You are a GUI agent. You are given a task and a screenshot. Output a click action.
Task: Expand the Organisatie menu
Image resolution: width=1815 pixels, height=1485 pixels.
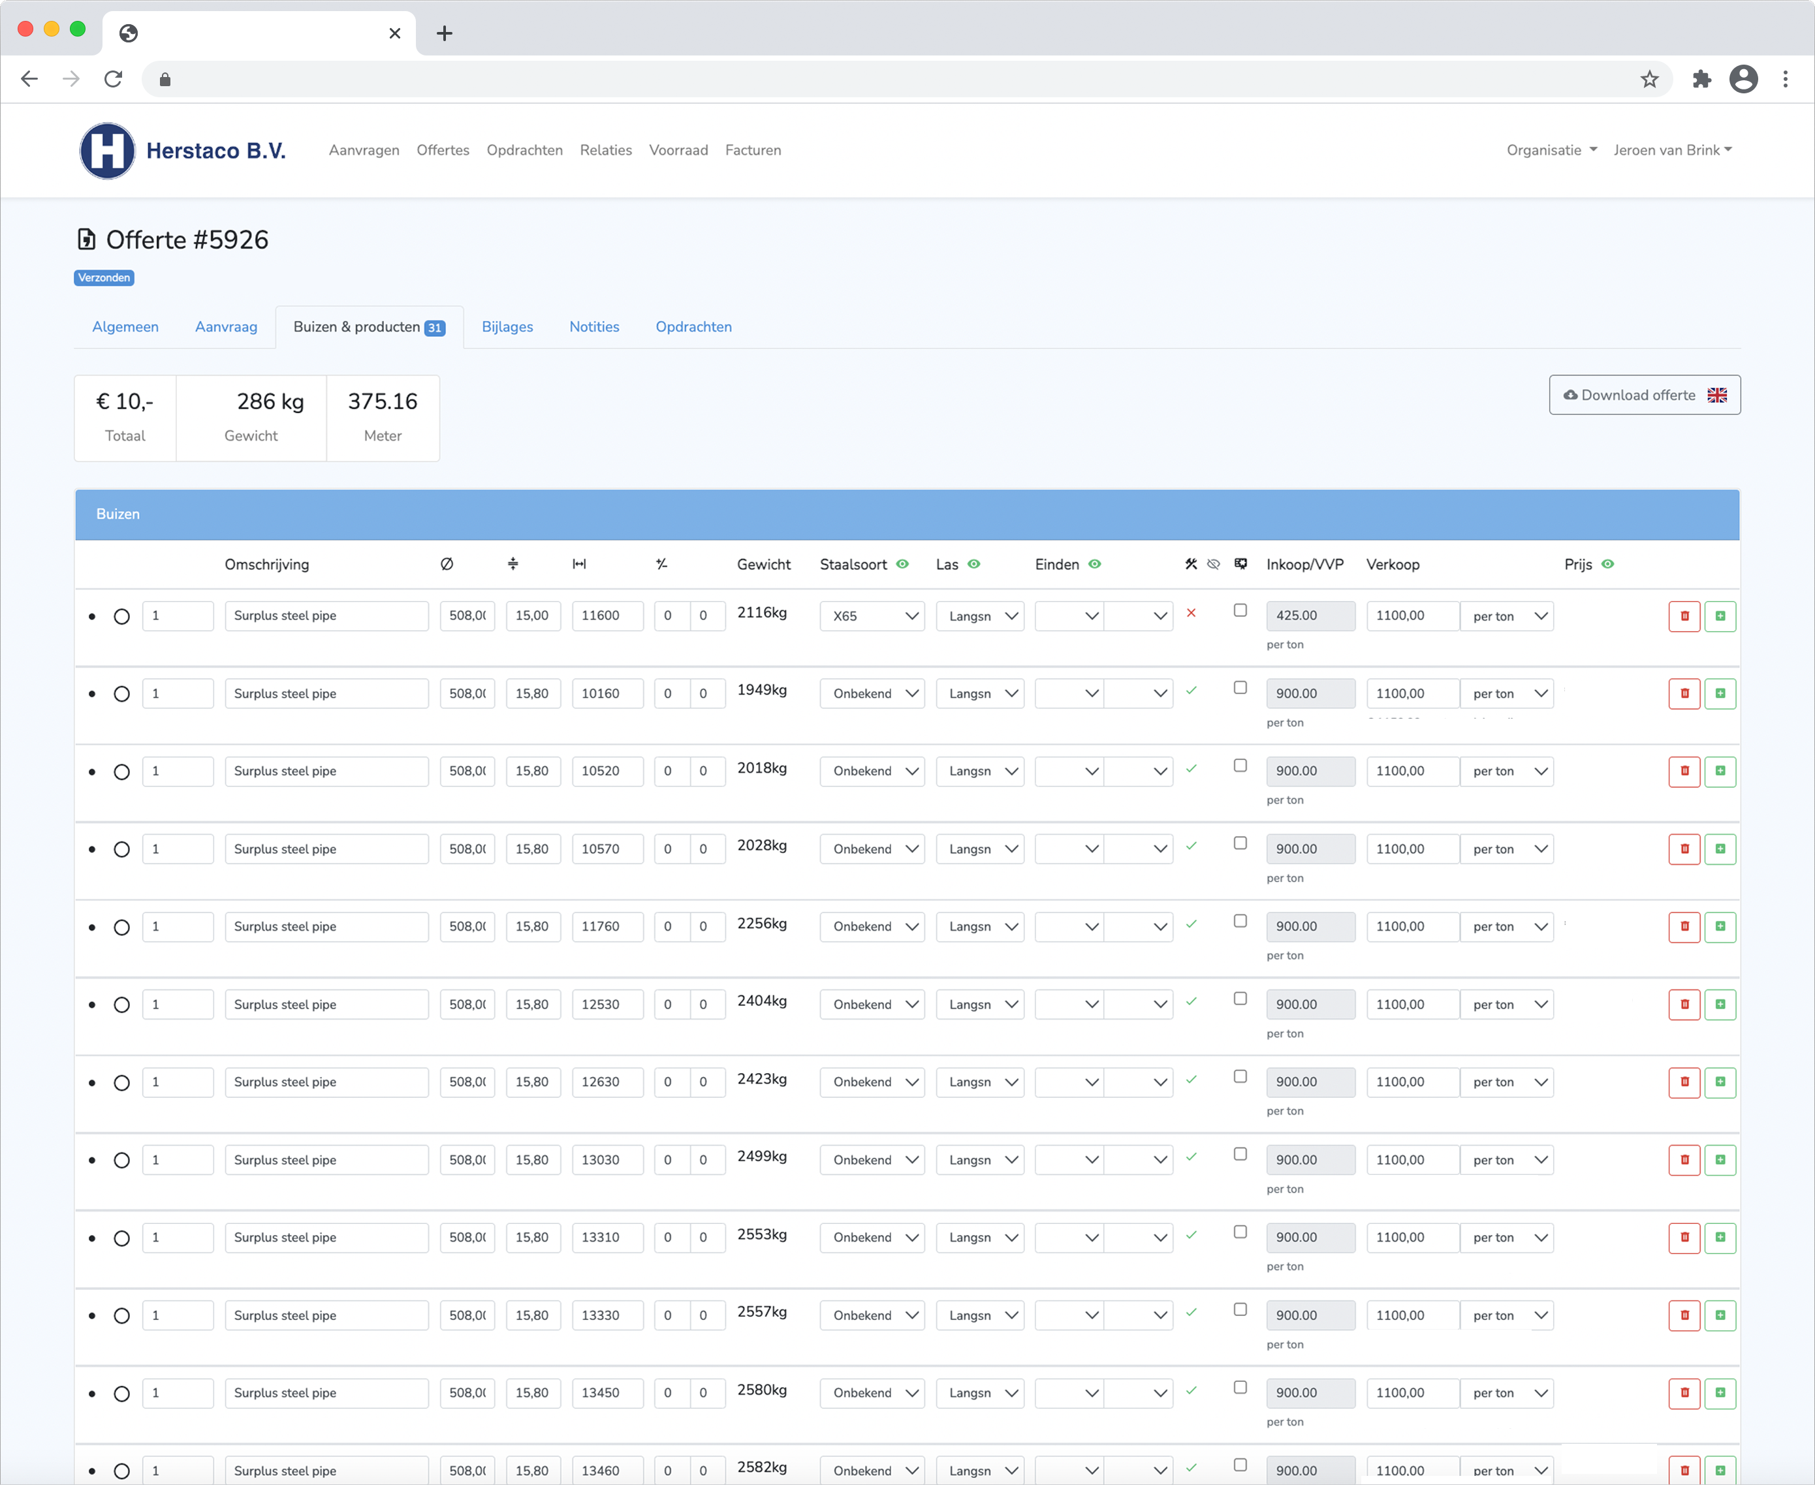click(x=1551, y=151)
